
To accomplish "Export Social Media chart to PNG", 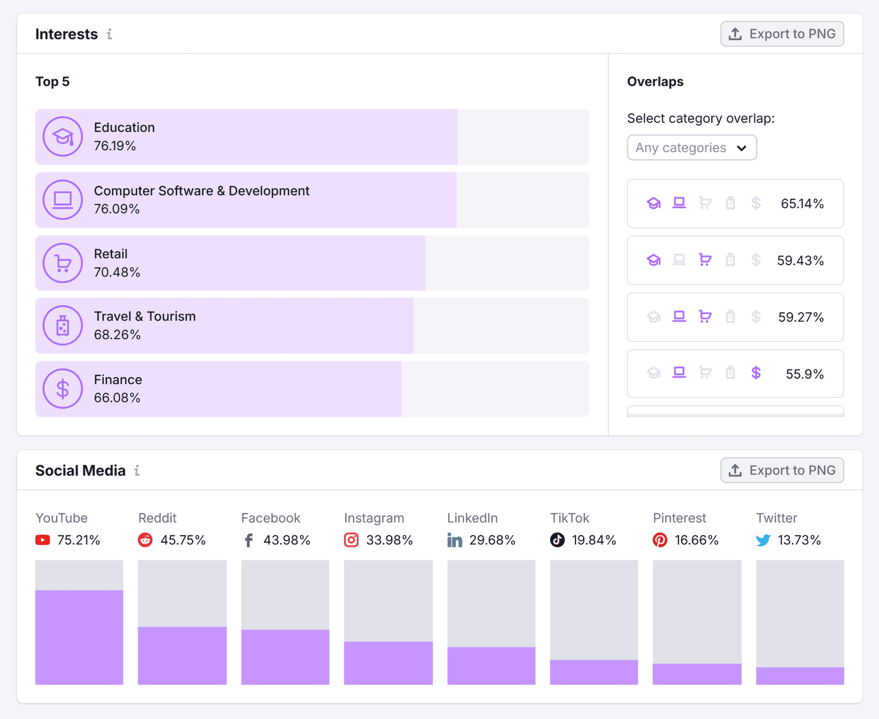I will tap(782, 470).
